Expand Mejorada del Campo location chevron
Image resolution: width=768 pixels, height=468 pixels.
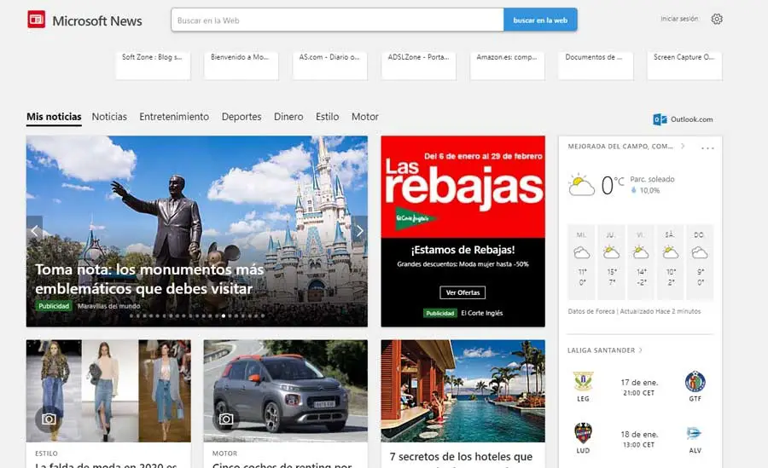(683, 146)
